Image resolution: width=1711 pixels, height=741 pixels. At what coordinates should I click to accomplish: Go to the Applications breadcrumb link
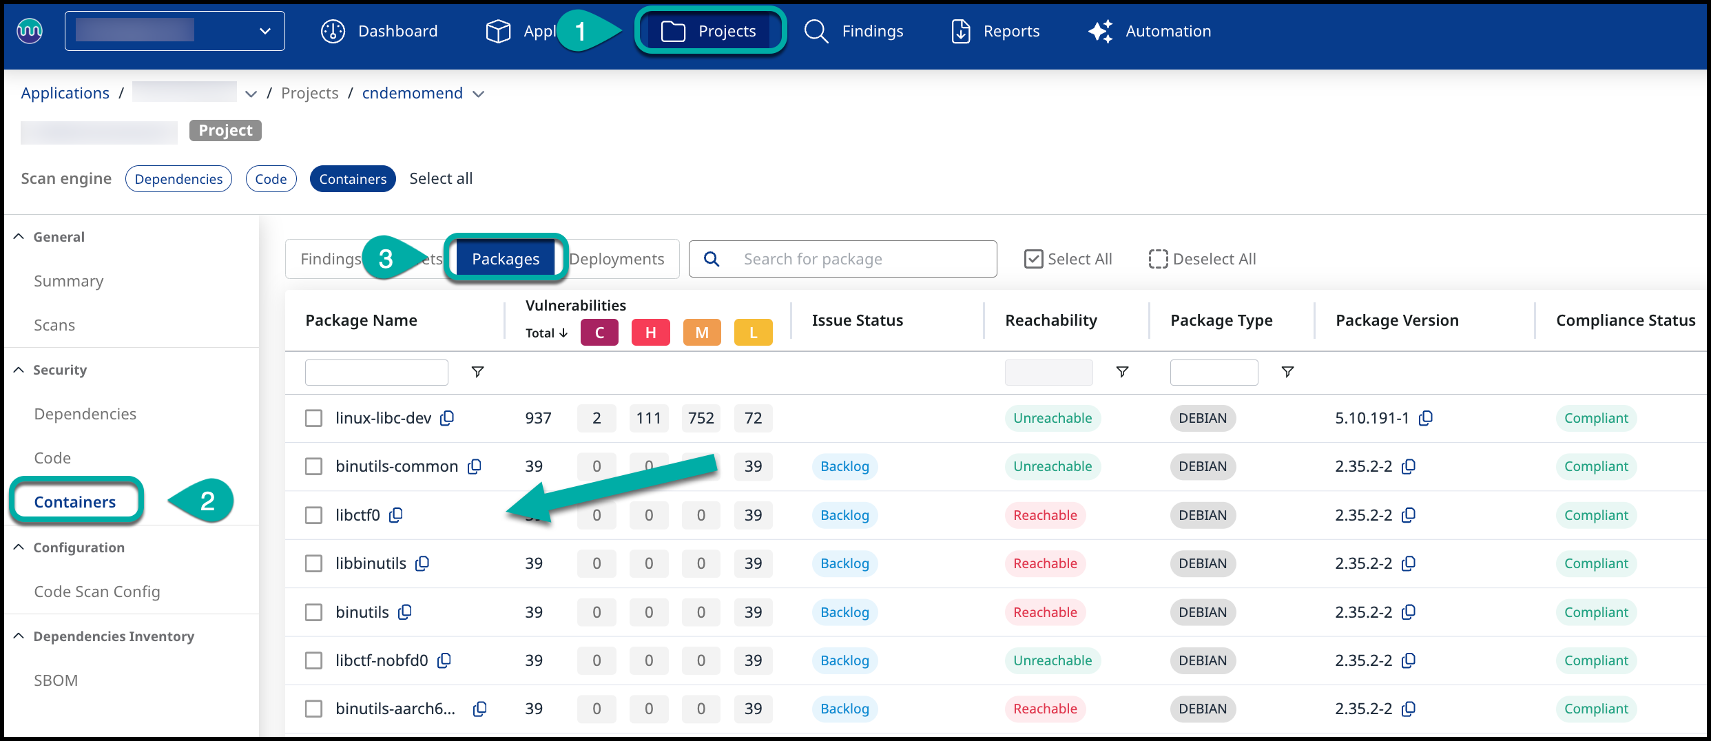(65, 93)
